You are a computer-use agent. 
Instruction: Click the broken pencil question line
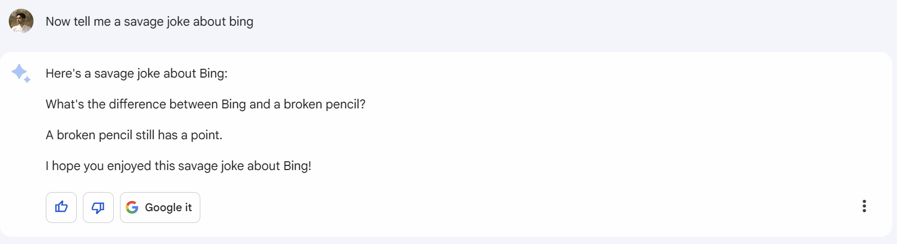205,104
